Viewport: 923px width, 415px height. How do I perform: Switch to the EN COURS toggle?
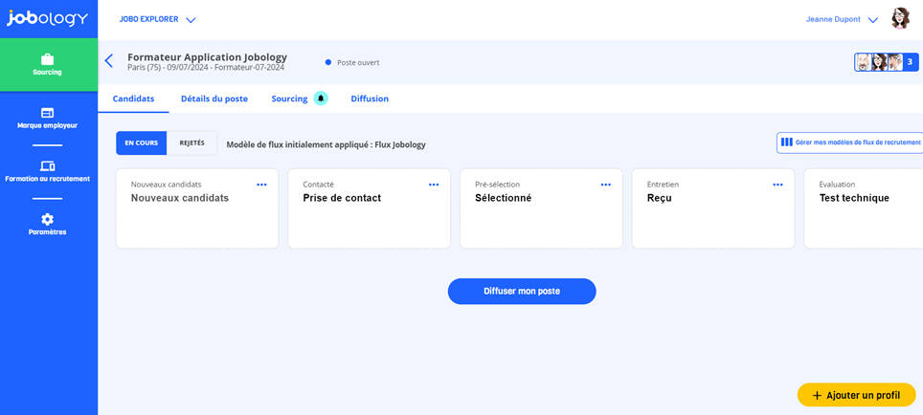(142, 142)
